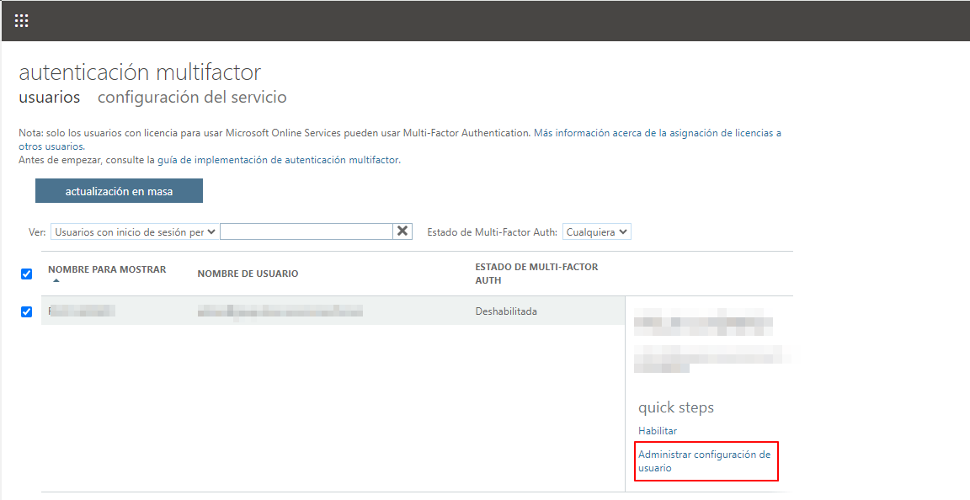
Task: Open the app launcher grid icon
Action: tap(21, 20)
